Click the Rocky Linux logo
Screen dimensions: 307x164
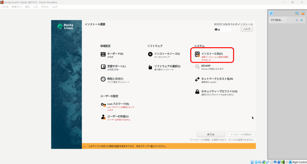[66, 26]
